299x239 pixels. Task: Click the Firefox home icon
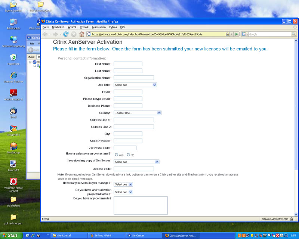(81, 34)
